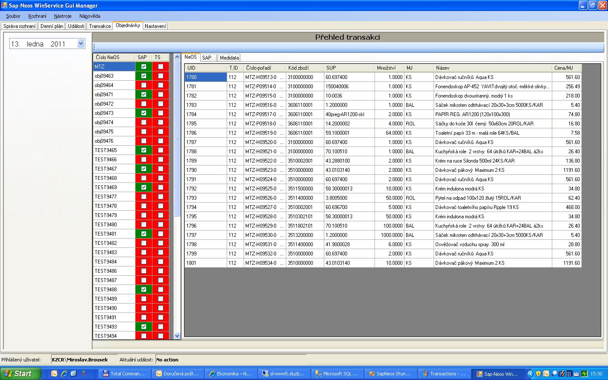
Task: Switch to Total Commander in the taskbar
Action: [x=123, y=374]
